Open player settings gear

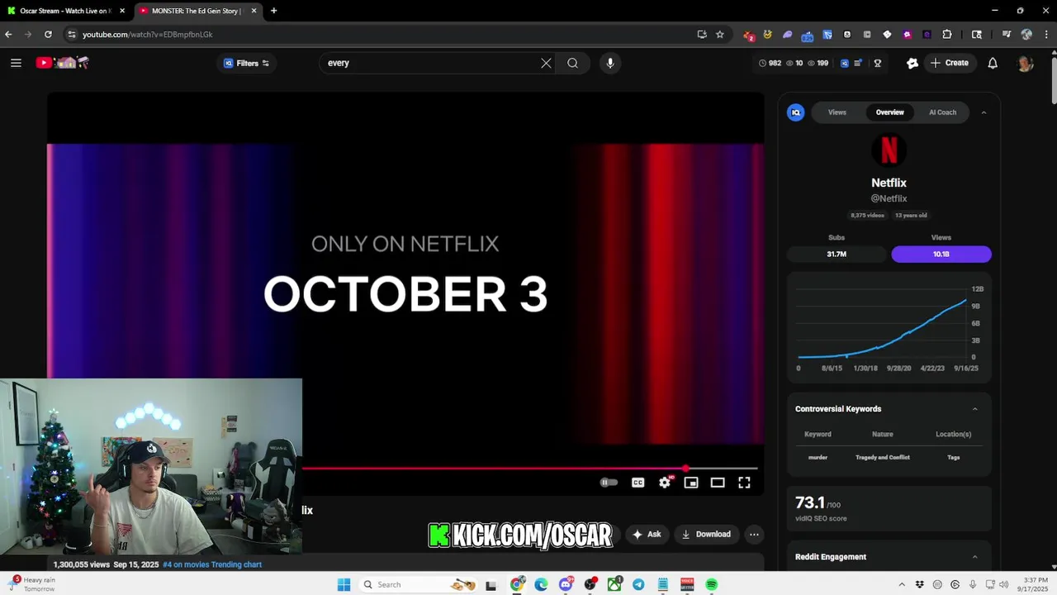point(665,483)
